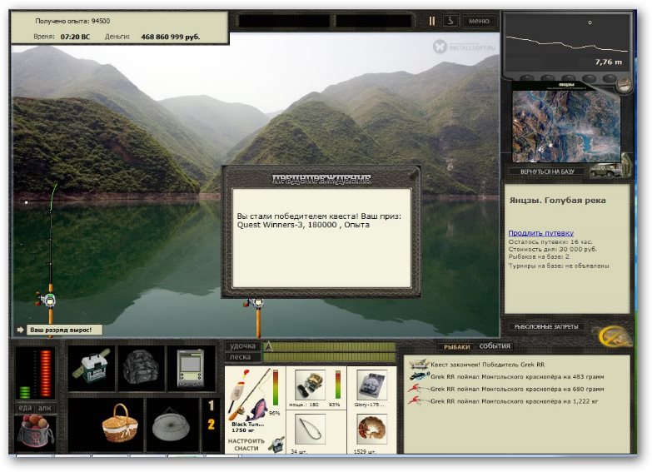Close the quest prize dialog via pin icon
This screenshot has height=472, width=652.
[x=414, y=174]
